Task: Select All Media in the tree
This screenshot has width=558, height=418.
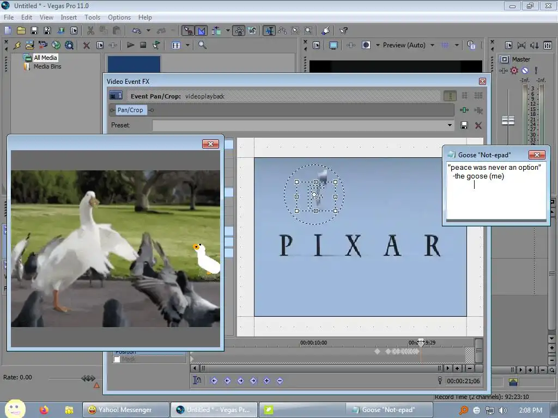Action: click(45, 58)
